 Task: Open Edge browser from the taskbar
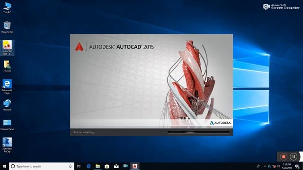(89, 166)
